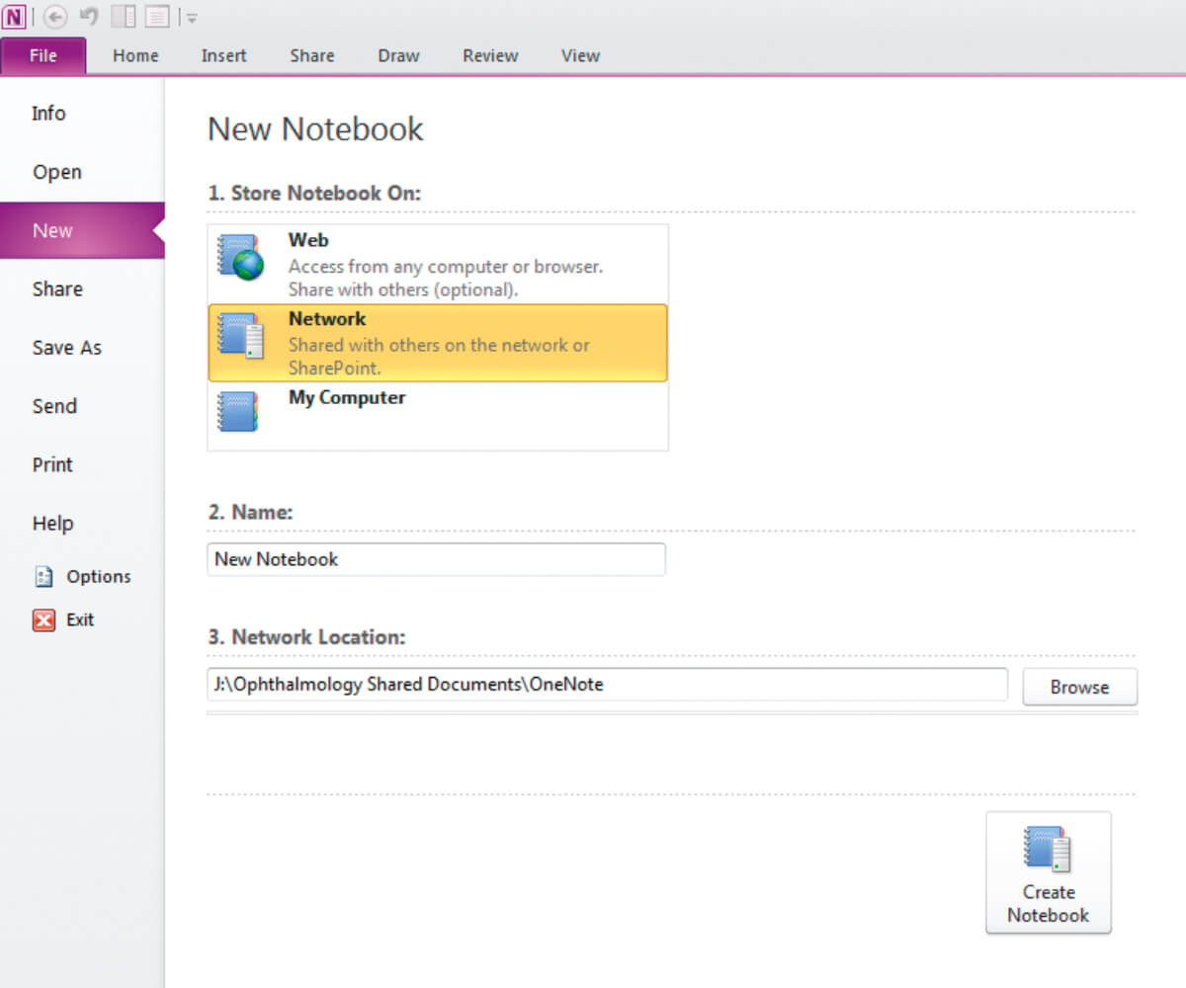Click the red Exit icon

point(43,620)
